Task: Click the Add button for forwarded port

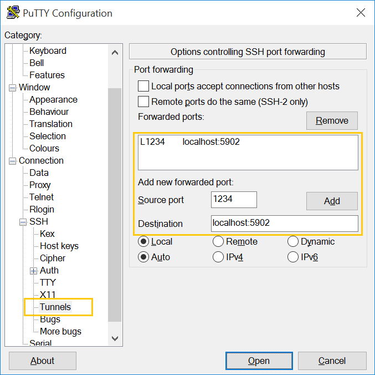Action: [x=332, y=201]
